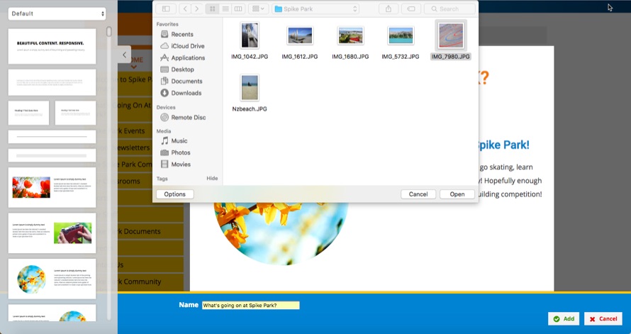Click the Name input field
The image size is (631, 334).
pos(250,305)
